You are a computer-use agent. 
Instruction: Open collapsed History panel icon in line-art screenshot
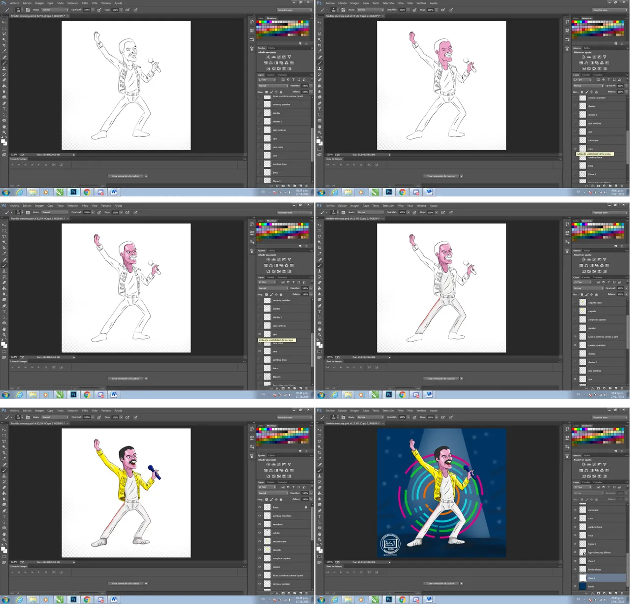(252, 21)
